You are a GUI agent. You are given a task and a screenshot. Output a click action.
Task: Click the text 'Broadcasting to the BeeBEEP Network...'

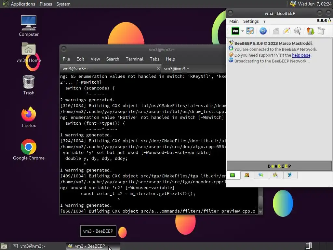click(x=272, y=61)
